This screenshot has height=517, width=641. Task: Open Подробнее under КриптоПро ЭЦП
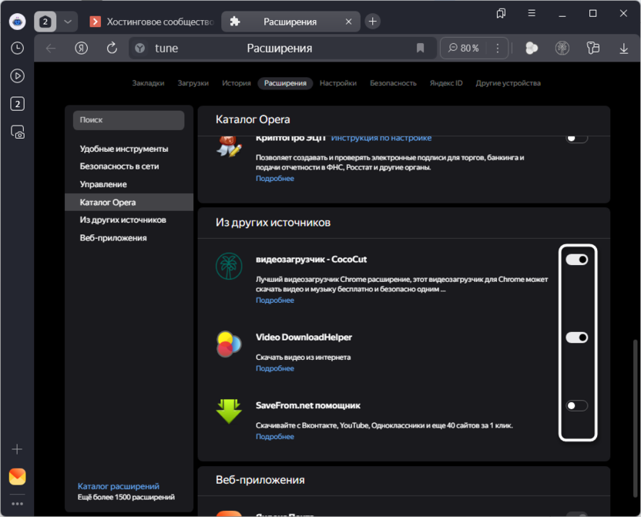(x=275, y=178)
